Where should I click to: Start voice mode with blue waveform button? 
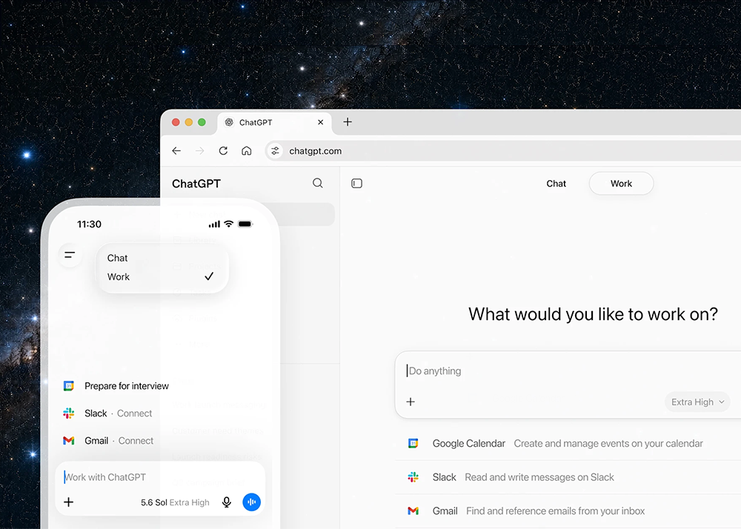pyautogui.click(x=251, y=502)
